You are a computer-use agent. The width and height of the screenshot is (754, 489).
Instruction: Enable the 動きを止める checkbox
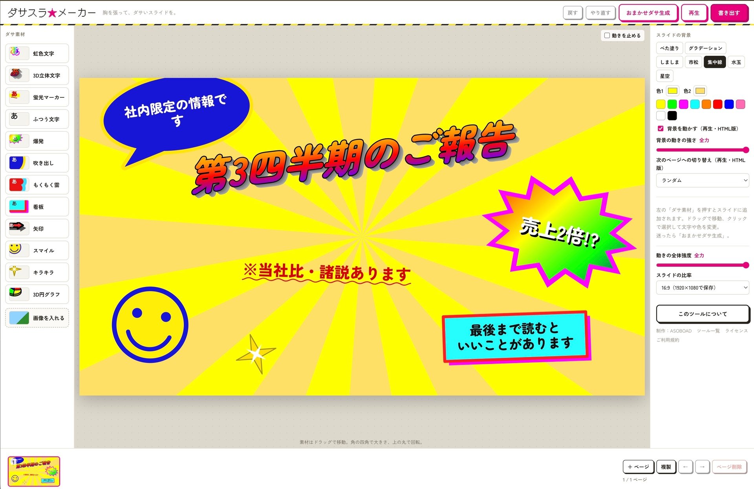[x=607, y=35]
